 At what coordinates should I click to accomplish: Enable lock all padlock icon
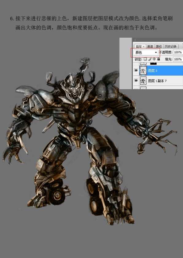click(158, 59)
